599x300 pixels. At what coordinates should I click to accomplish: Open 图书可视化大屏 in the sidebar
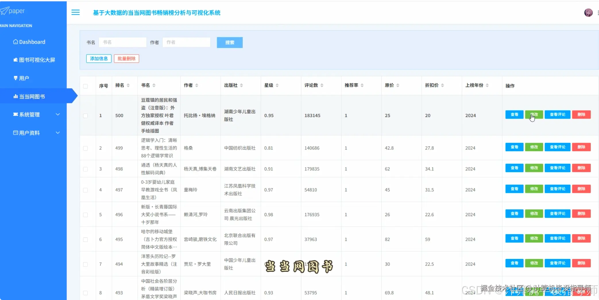(34, 60)
